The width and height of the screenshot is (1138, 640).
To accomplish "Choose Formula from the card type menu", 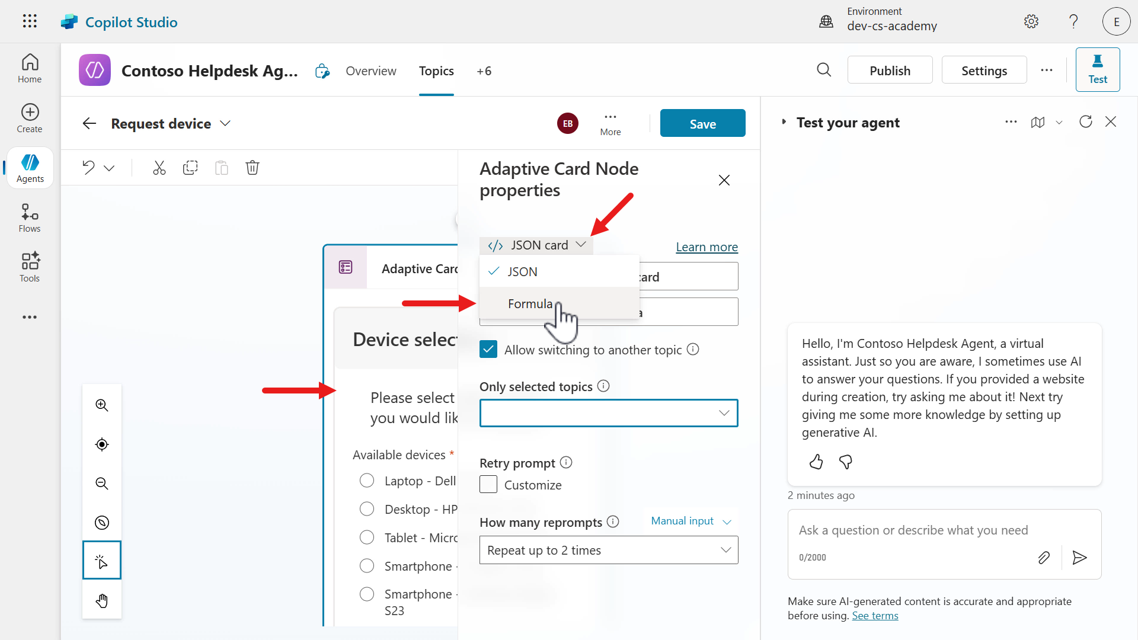I will [530, 304].
